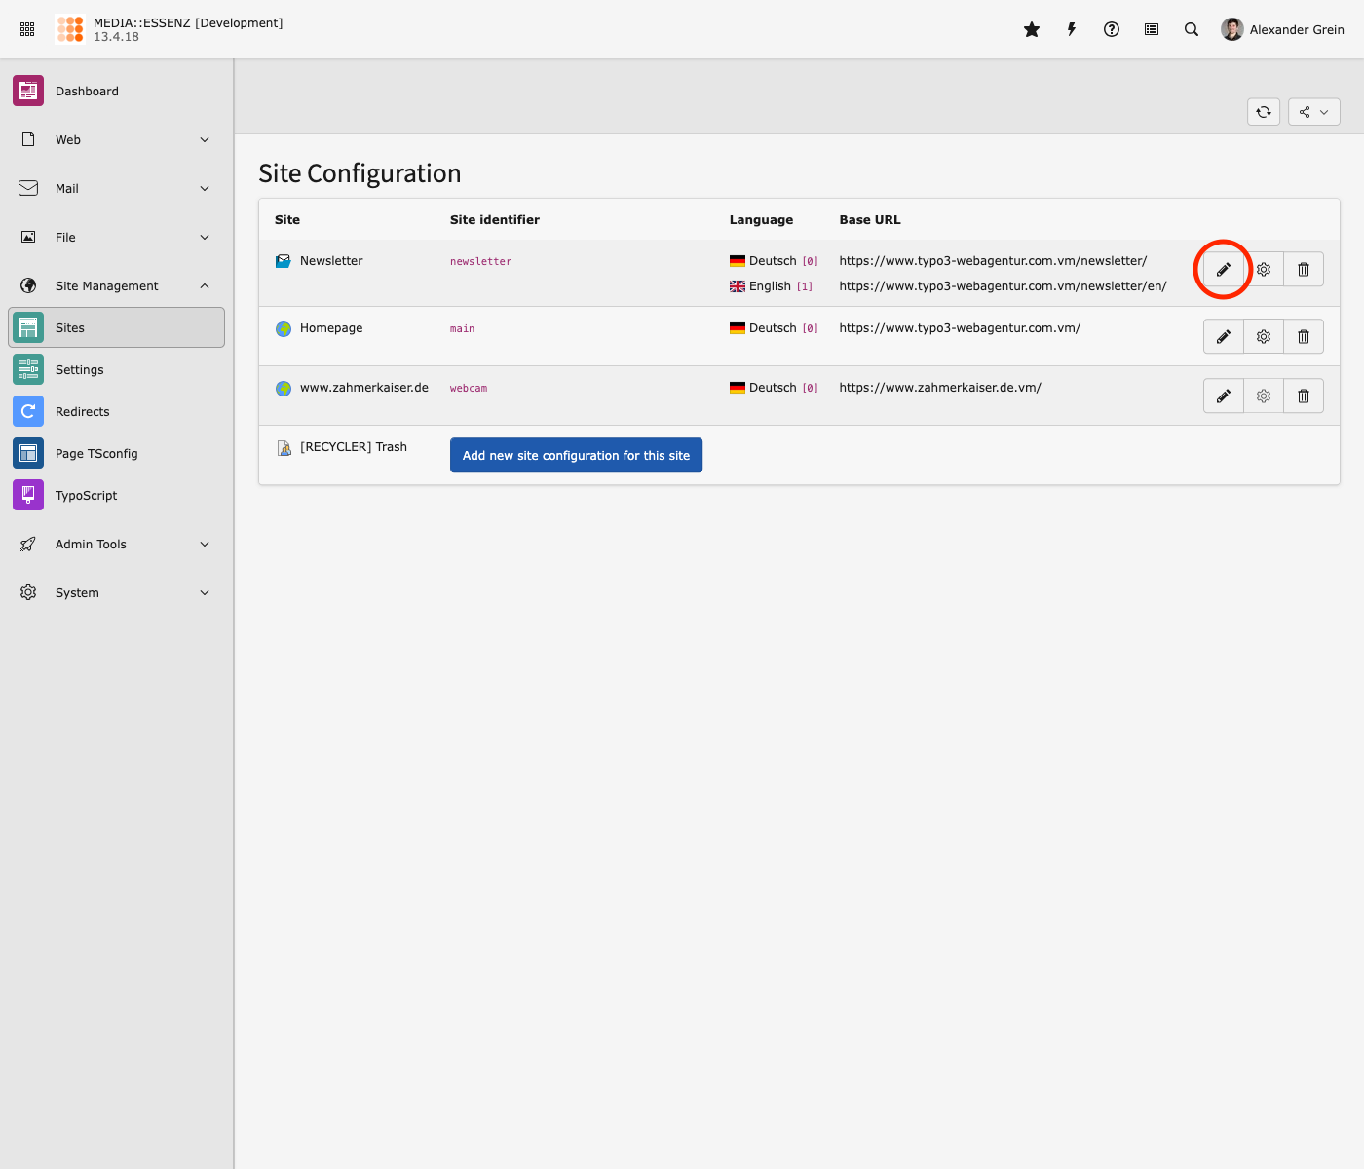Open the Redirects module

(x=83, y=412)
